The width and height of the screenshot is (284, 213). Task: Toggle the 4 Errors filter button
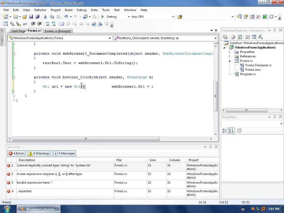pyautogui.click(x=16, y=153)
